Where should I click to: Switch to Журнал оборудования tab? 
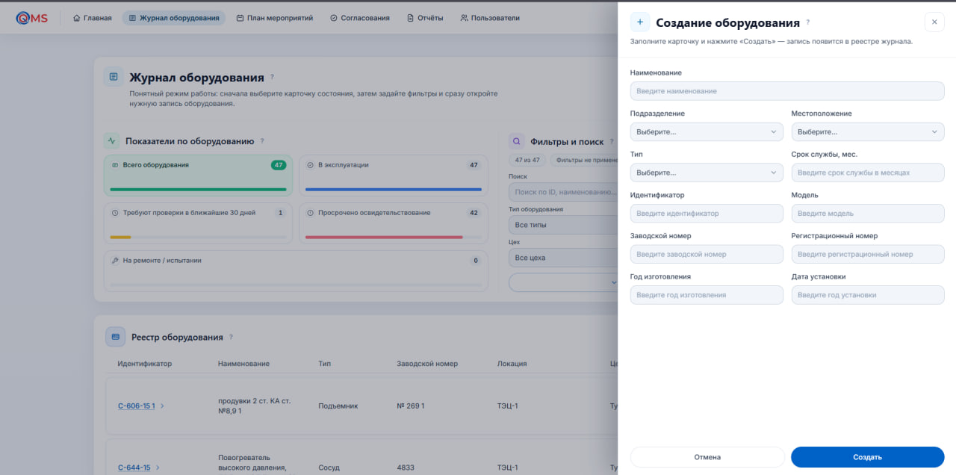[174, 18]
